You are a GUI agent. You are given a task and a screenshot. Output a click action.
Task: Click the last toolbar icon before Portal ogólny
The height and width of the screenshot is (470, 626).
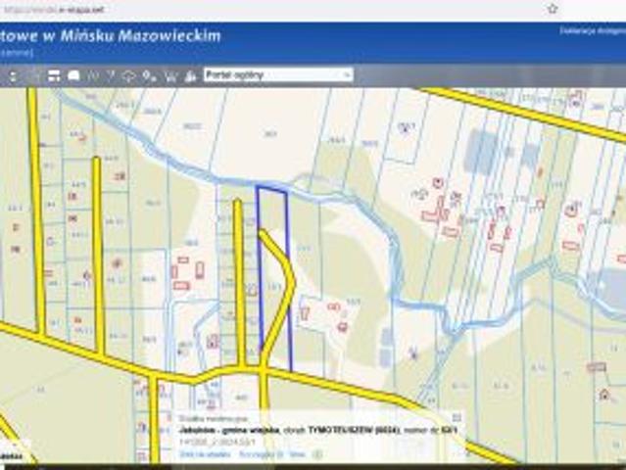coord(189,74)
